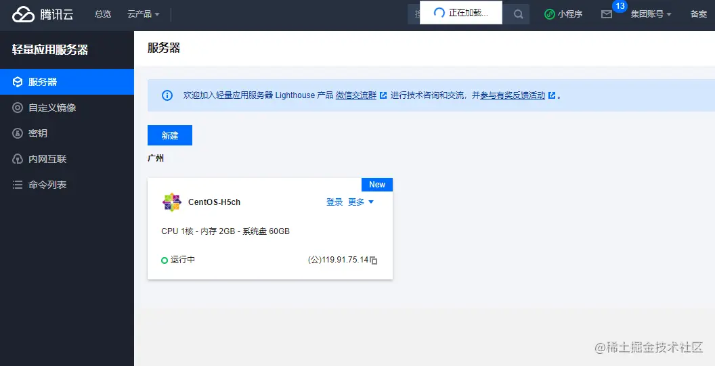Expand the 集团账号 account dropdown
This screenshot has height=366, width=715.
[x=651, y=14]
